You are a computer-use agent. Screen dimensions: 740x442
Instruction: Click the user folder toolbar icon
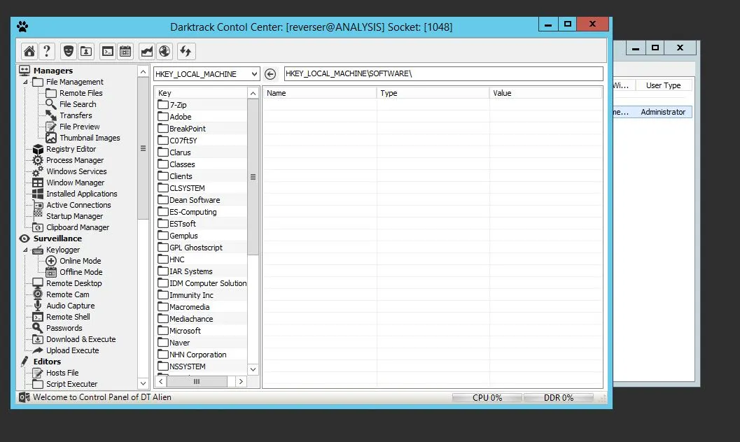pos(86,51)
